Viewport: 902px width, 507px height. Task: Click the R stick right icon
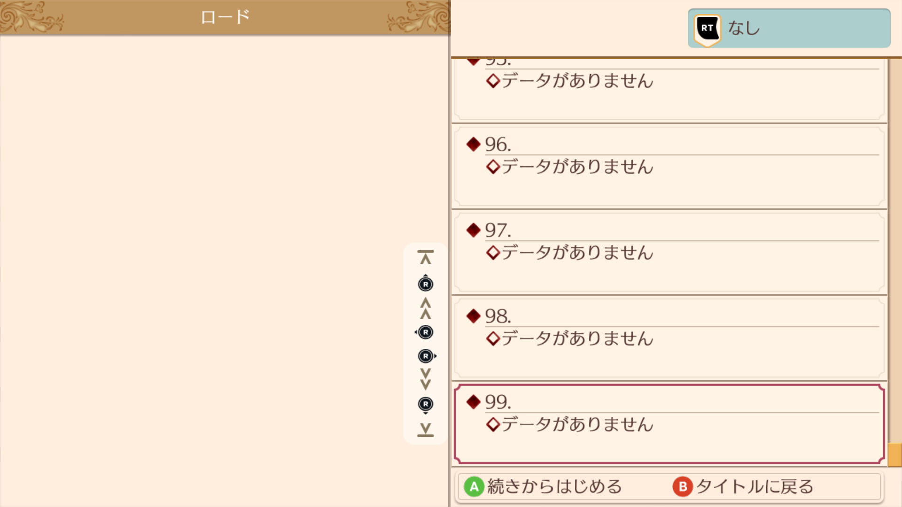[427, 356]
